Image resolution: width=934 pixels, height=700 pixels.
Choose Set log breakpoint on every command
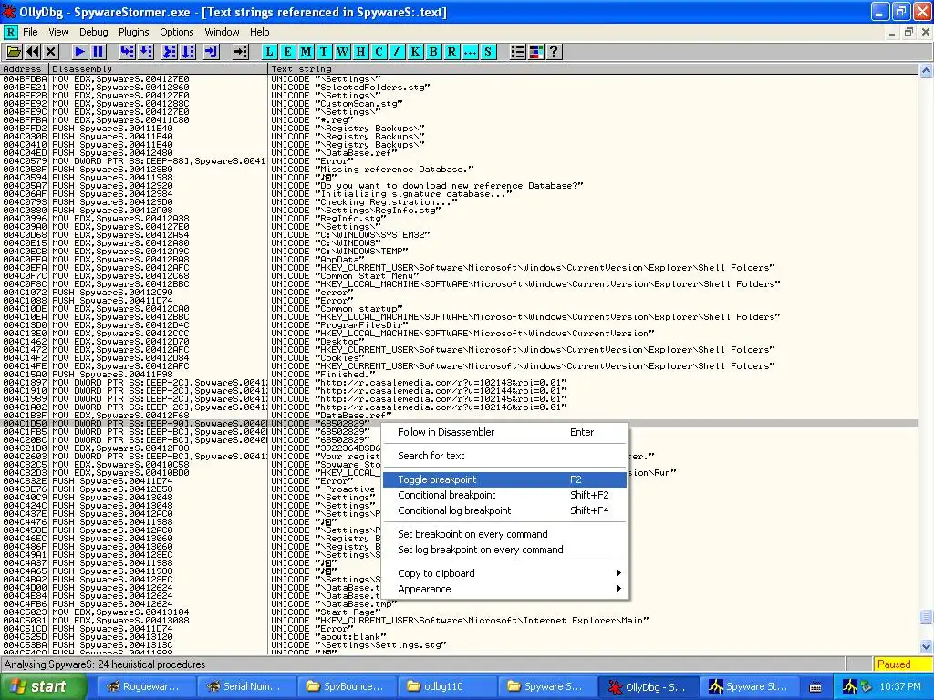[504, 550]
